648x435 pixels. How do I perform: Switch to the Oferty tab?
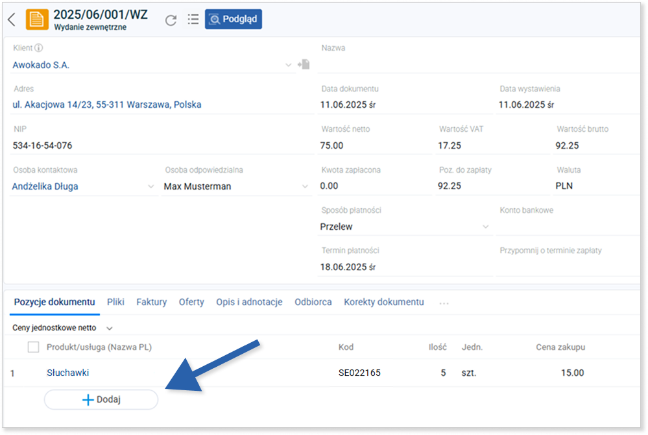point(191,303)
